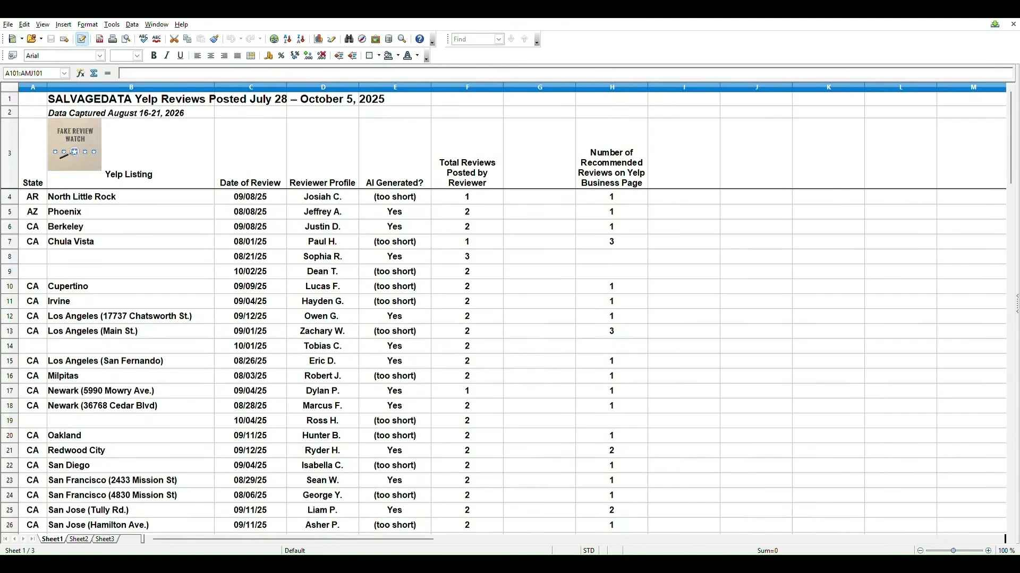
Task: Align text left icon
Action: pos(198,56)
